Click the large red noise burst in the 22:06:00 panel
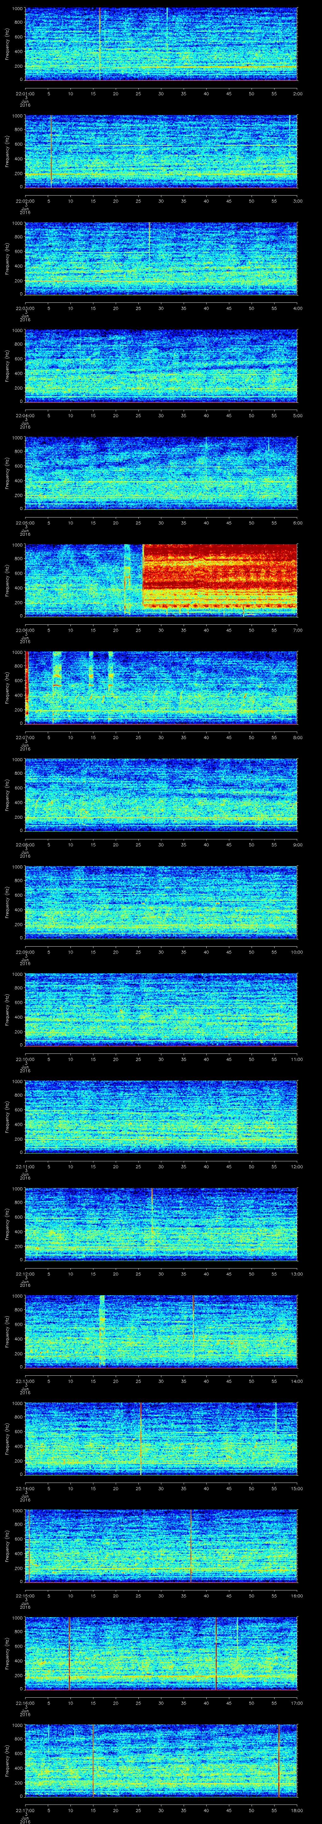The height and width of the screenshot is (1824, 322). click(x=220, y=576)
